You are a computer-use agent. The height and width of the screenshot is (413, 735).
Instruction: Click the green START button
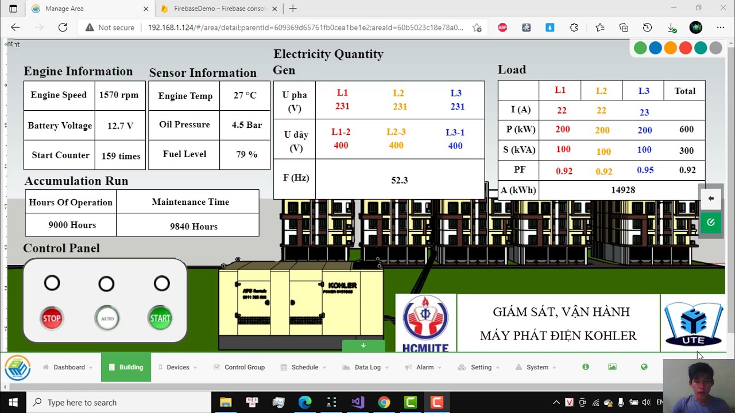click(160, 318)
